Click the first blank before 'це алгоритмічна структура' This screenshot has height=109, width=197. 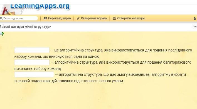point(32,50)
